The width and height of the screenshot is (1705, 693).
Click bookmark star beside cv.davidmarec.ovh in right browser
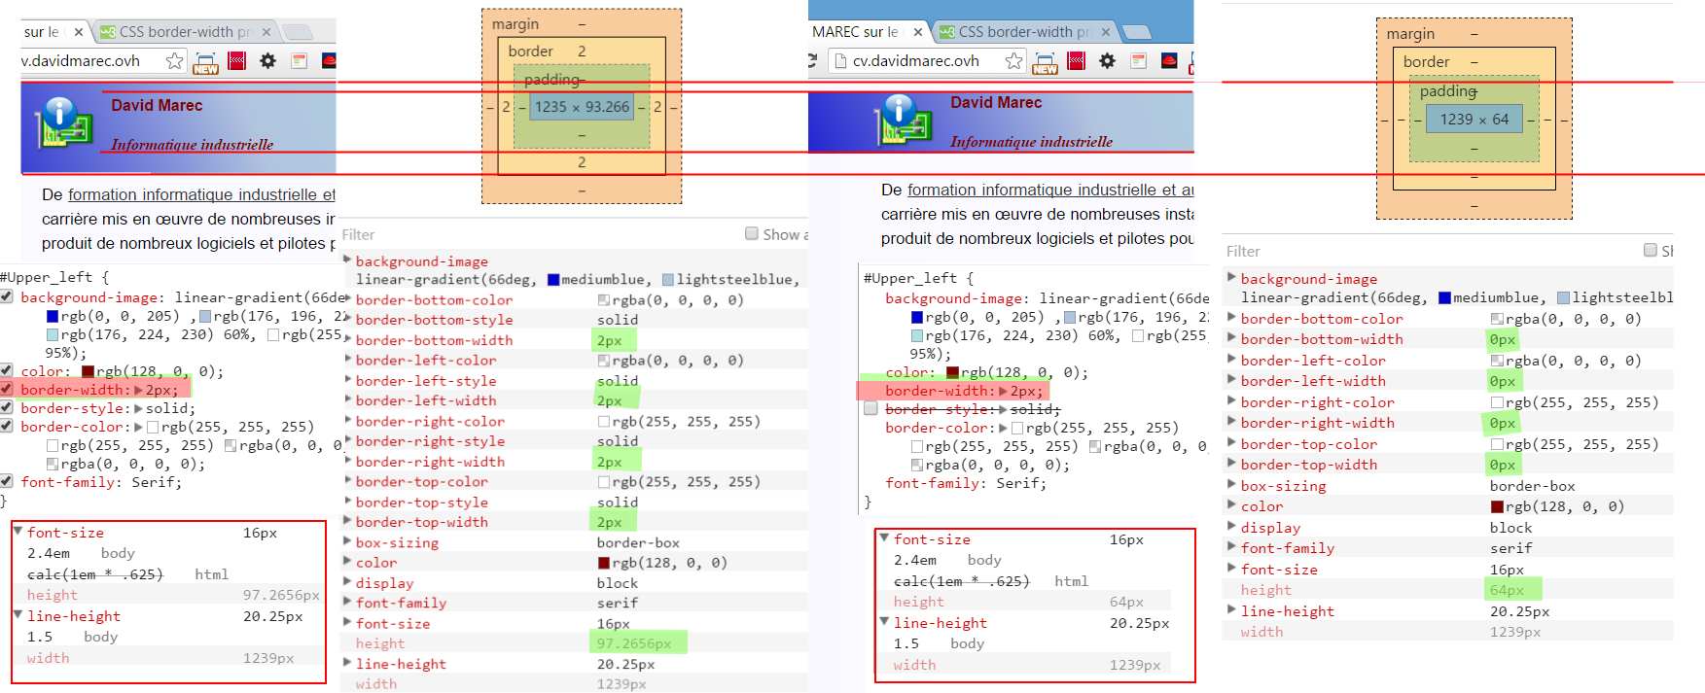(x=1013, y=61)
